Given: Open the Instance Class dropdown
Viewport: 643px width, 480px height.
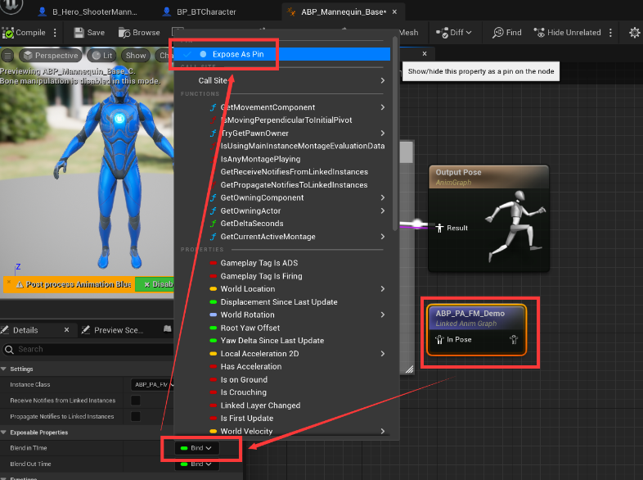Looking at the screenshot, I should [152, 385].
